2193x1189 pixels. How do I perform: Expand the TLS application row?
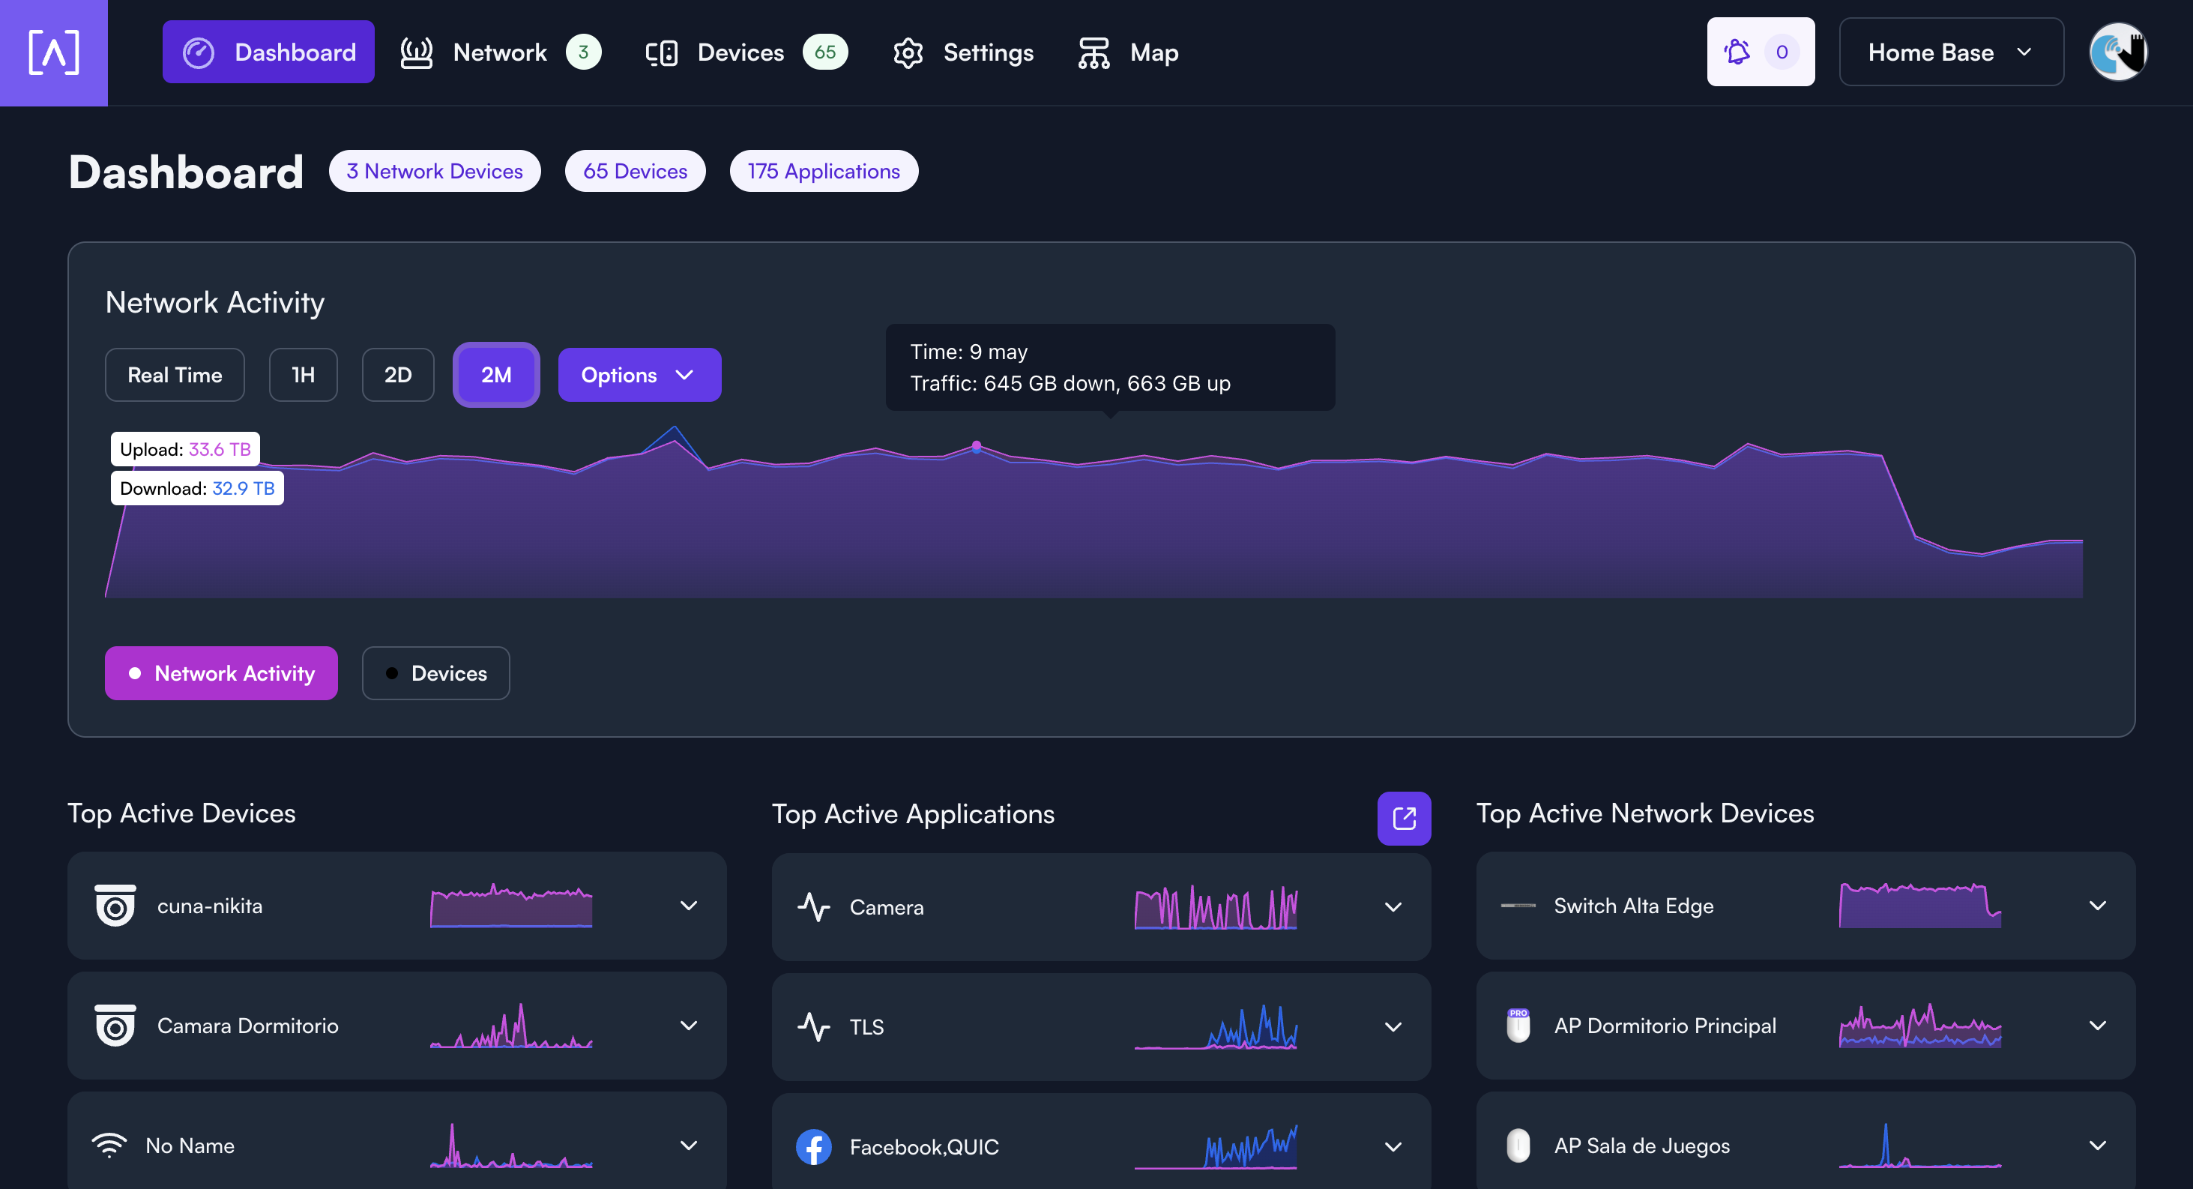click(x=1393, y=1027)
